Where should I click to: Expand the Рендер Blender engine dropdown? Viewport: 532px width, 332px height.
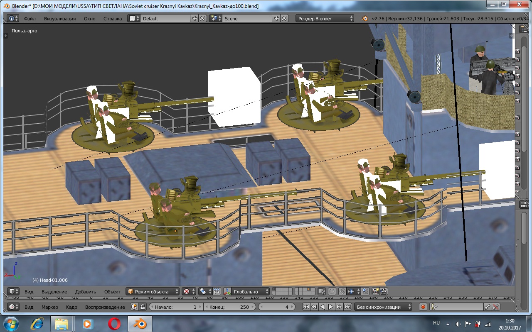click(x=325, y=19)
